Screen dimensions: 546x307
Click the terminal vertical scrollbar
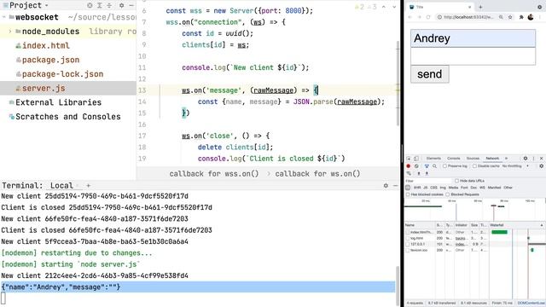coord(398,286)
